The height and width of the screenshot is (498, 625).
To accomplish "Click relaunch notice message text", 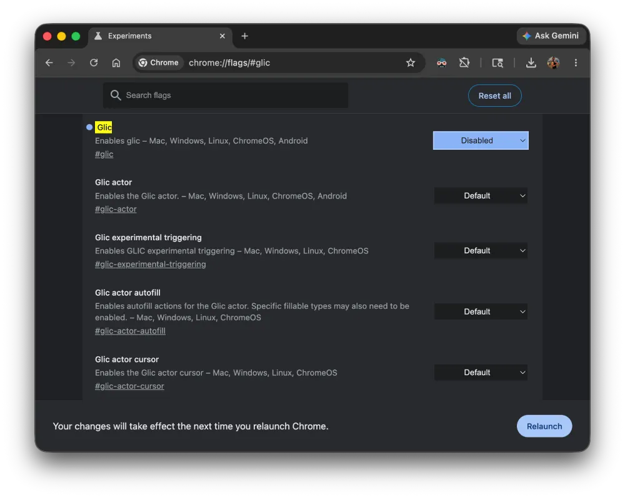I will (191, 426).
